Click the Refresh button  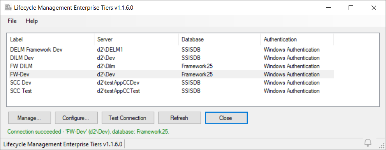180,118
